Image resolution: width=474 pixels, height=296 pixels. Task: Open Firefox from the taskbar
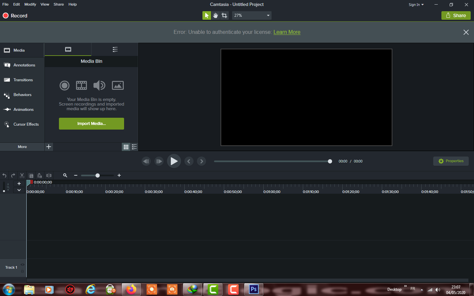131,289
